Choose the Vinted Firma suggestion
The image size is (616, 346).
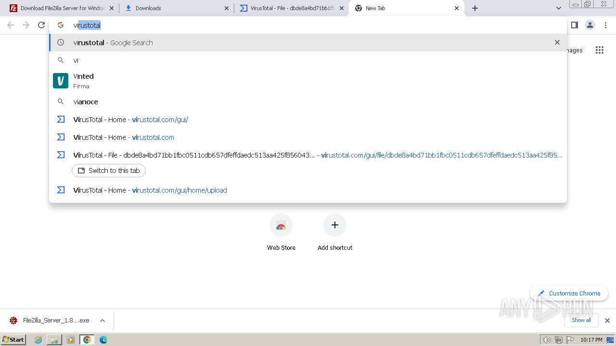308,81
